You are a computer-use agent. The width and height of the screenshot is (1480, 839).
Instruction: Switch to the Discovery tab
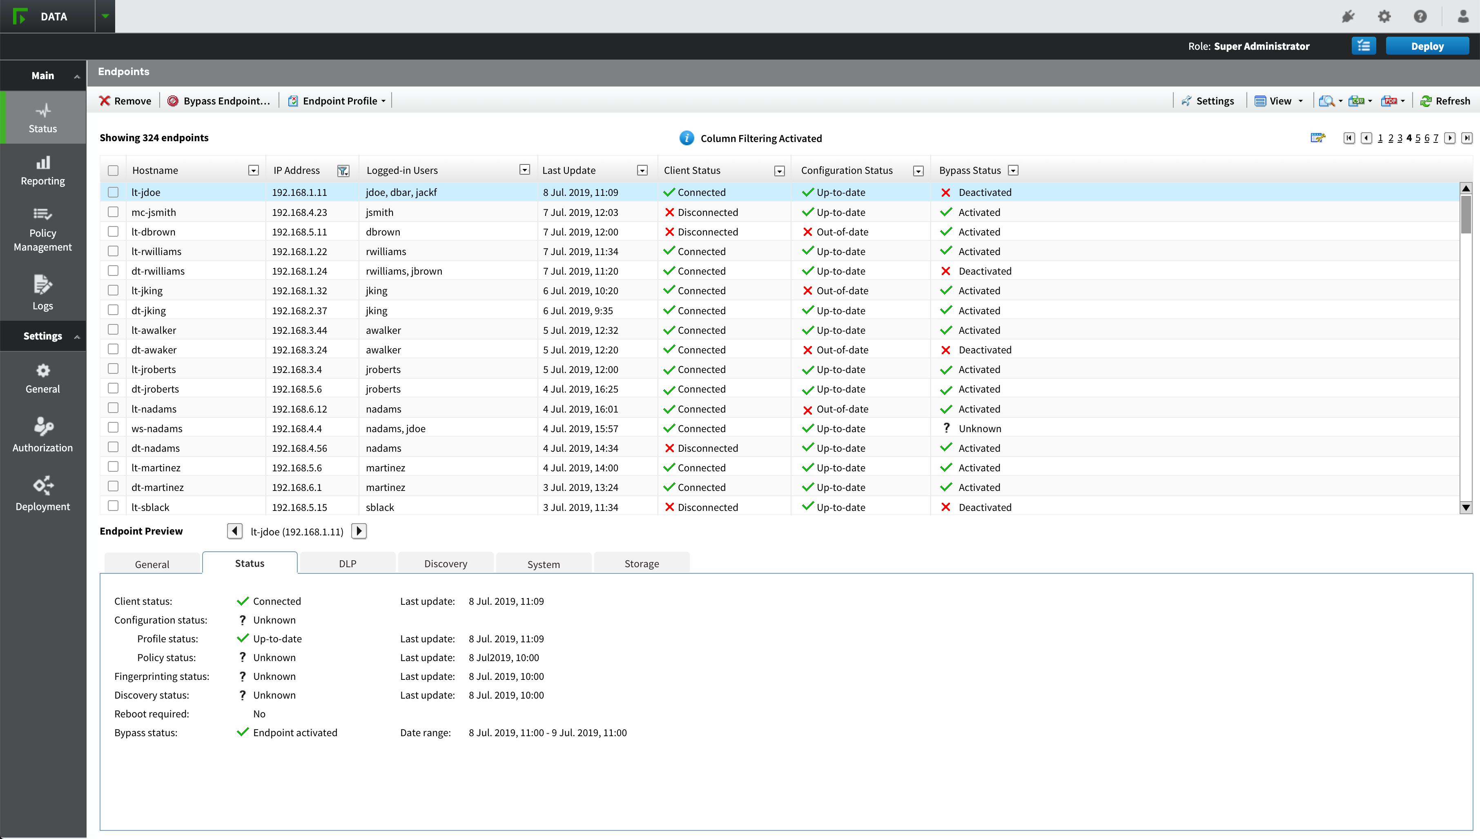tap(445, 563)
